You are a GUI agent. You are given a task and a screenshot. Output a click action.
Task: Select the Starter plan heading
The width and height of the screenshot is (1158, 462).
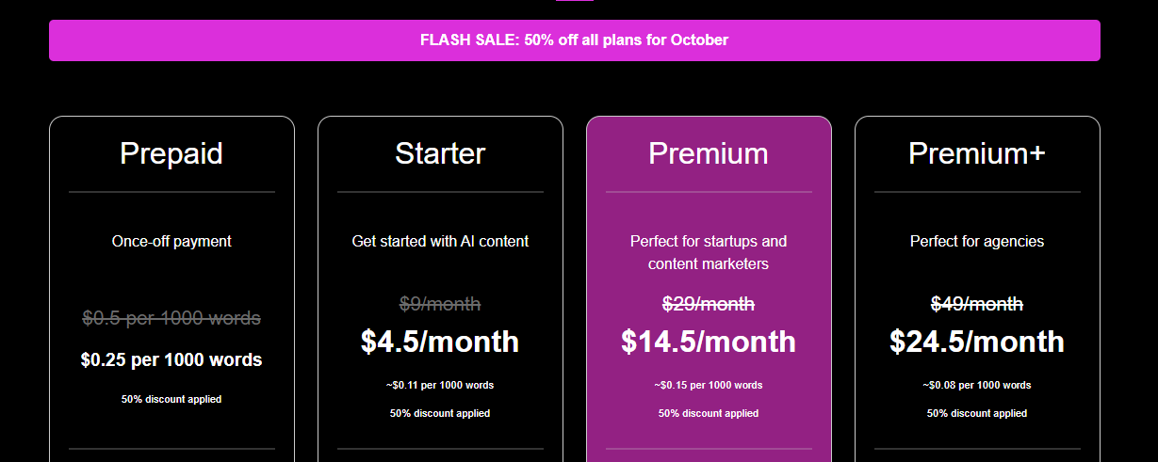[x=440, y=153]
